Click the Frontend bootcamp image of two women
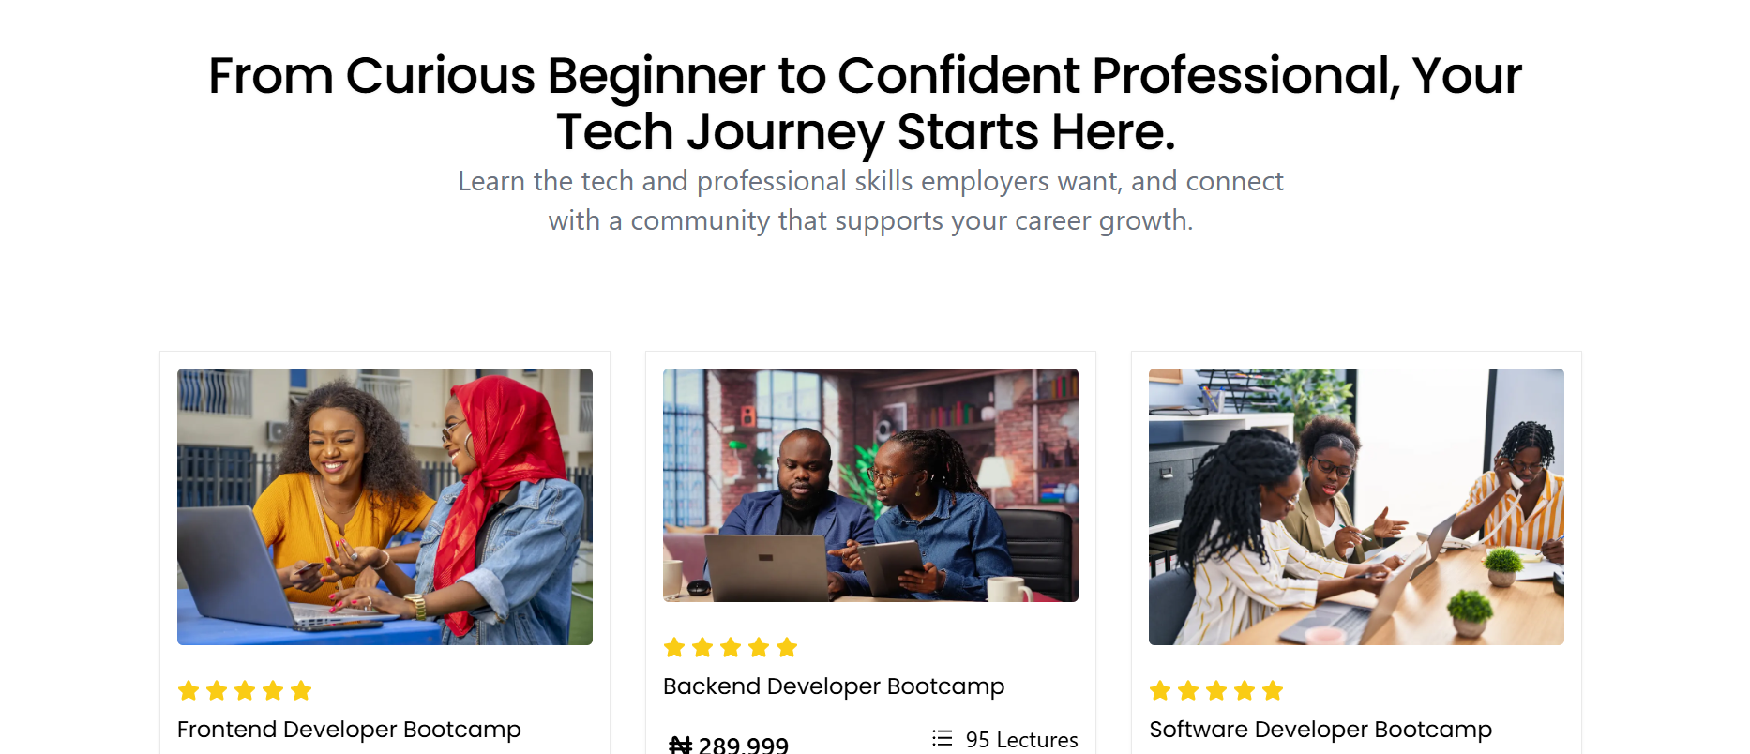This screenshot has width=1750, height=754. click(x=385, y=506)
